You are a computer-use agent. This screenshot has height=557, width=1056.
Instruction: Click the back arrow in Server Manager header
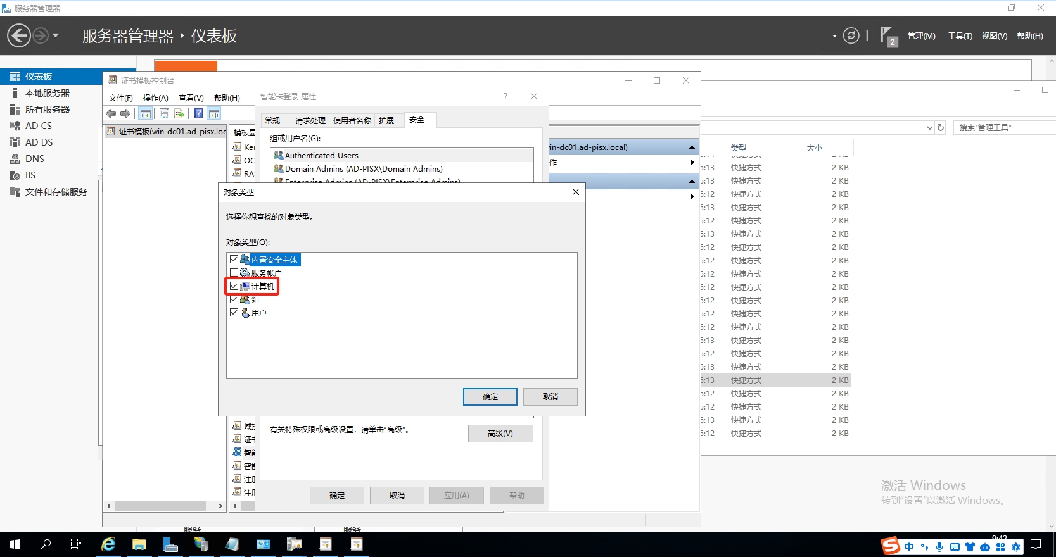[x=19, y=35]
